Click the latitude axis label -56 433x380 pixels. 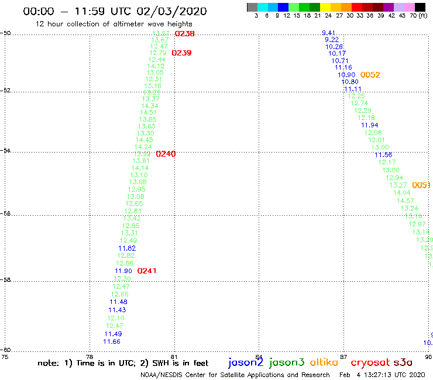click(x=5, y=213)
